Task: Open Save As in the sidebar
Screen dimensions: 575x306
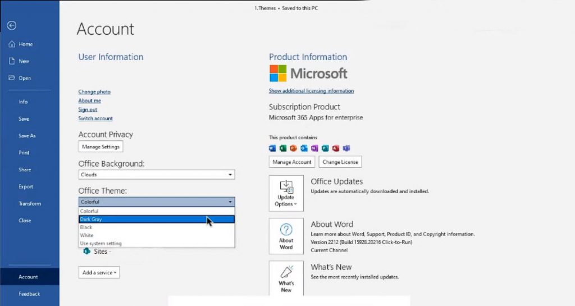Action: (27, 135)
